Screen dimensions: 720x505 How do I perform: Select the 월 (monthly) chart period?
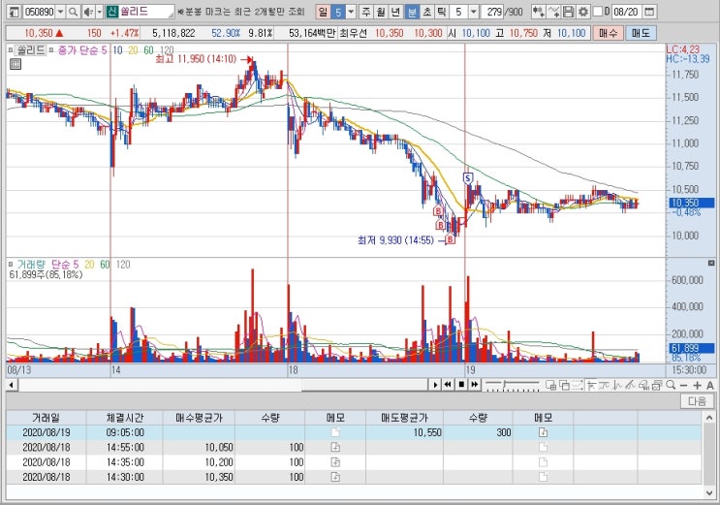(x=381, y=12)
